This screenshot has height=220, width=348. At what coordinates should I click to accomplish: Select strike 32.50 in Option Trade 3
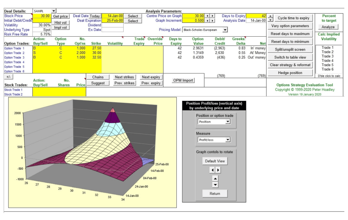[x=97, y=57]
